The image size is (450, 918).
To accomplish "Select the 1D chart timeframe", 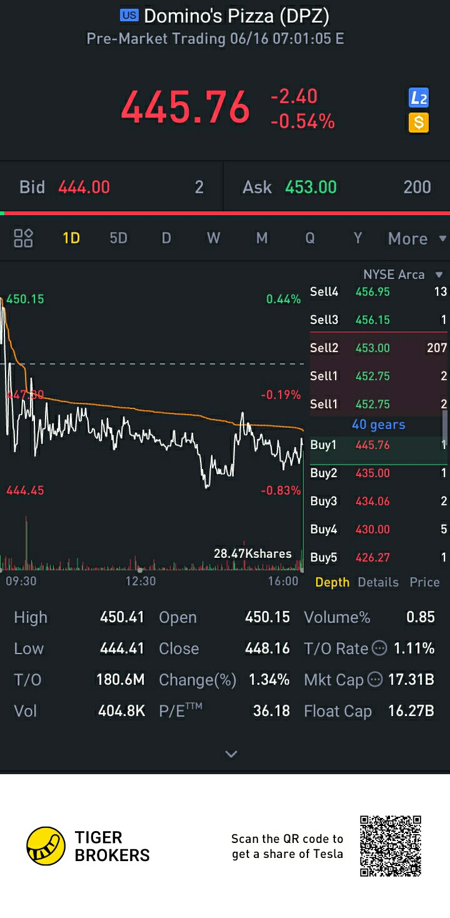I will 71,238.
